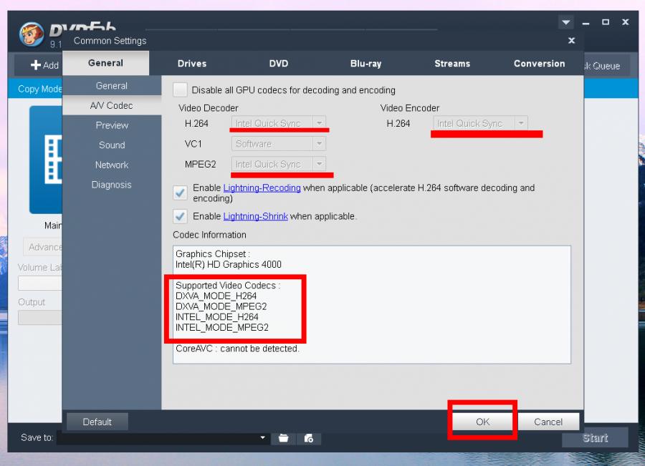Close the DVDFab main window
Image resolution: width=645 pixels, height=466 pixels.
(x=625, y=22)
